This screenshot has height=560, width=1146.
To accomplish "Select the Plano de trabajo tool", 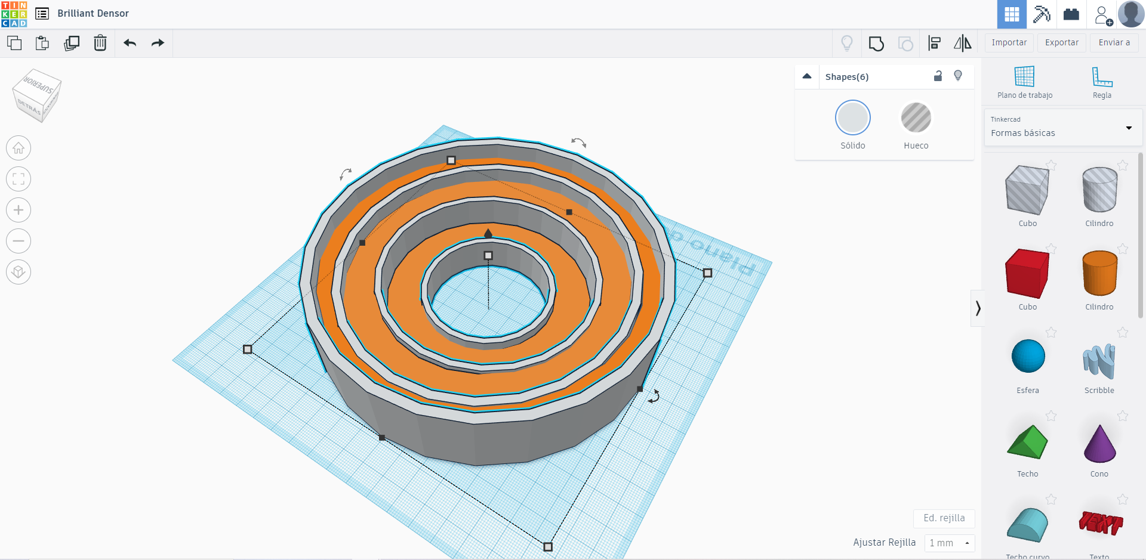I will click(1024, 83).
